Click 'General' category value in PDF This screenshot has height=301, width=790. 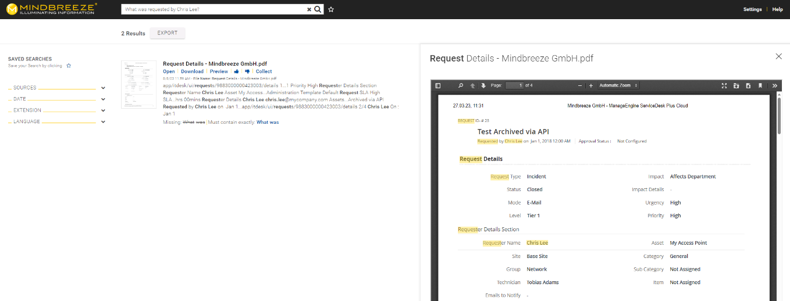click(x=679, y=256)
